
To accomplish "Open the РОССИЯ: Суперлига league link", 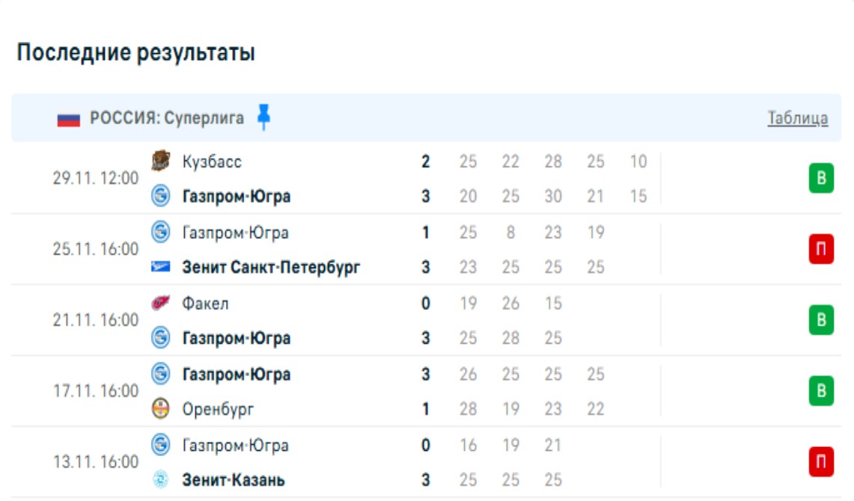I will (167, 118).
